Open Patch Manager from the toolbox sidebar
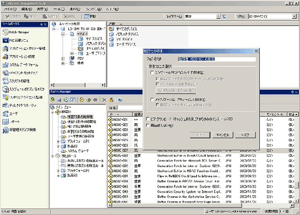Viewport: 300px width, 215px height. 16,32
